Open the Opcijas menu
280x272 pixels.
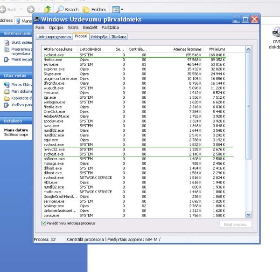56,27
